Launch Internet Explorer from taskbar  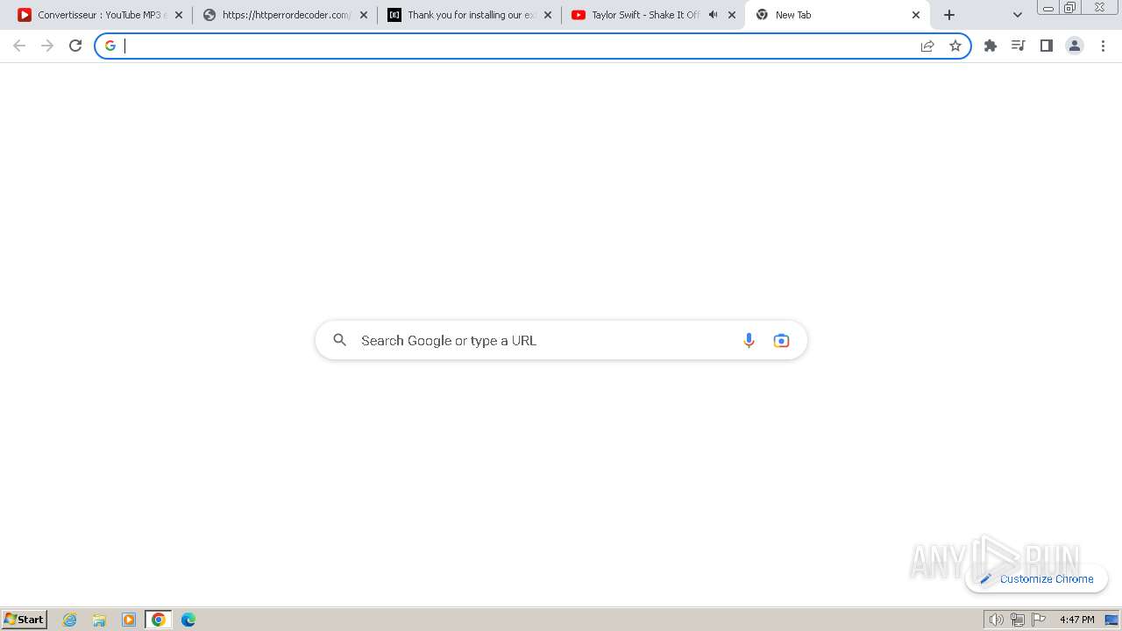70,620
